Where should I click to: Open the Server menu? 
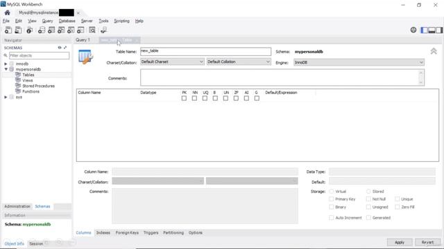(87, 21)
